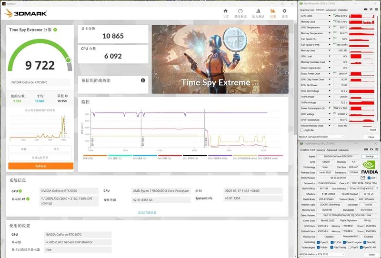Open the CPU Temperature sensor dropdown arrow
The image size is (381, 258).
[x=330, y=120]
